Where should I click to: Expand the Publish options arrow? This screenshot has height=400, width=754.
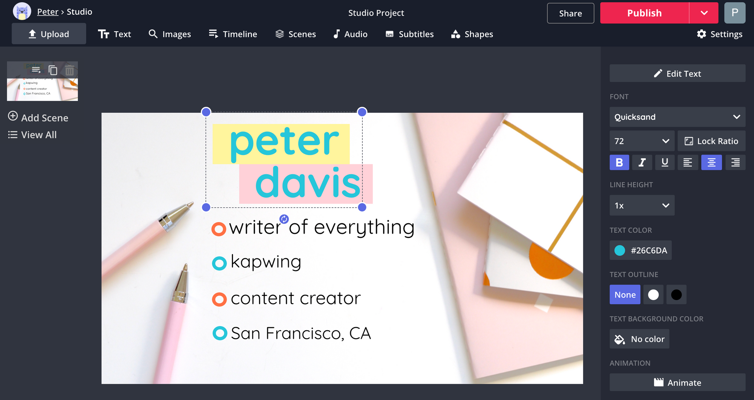(704, 13)
